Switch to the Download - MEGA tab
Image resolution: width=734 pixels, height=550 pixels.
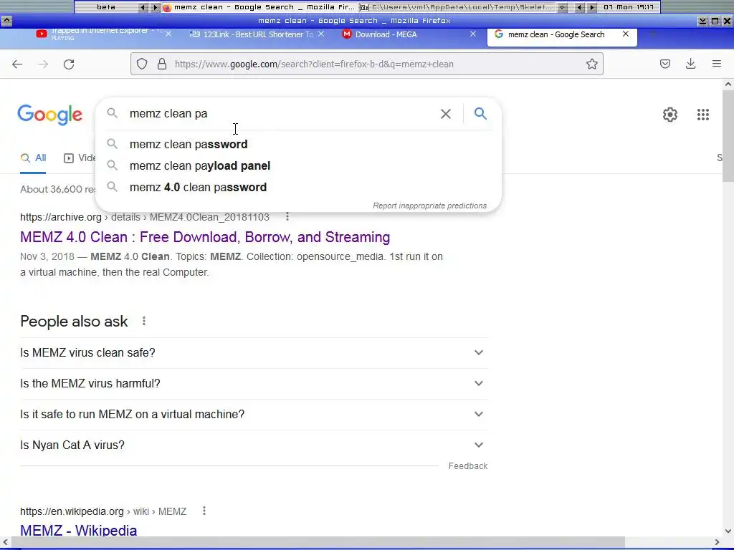pyautogui.click(x=409, y=34)
